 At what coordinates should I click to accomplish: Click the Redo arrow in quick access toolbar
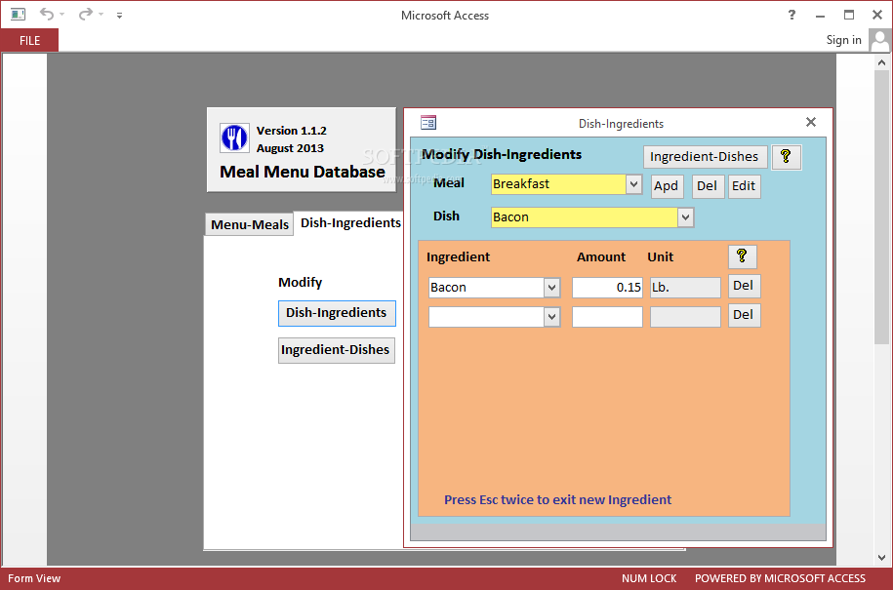(86, 15)
